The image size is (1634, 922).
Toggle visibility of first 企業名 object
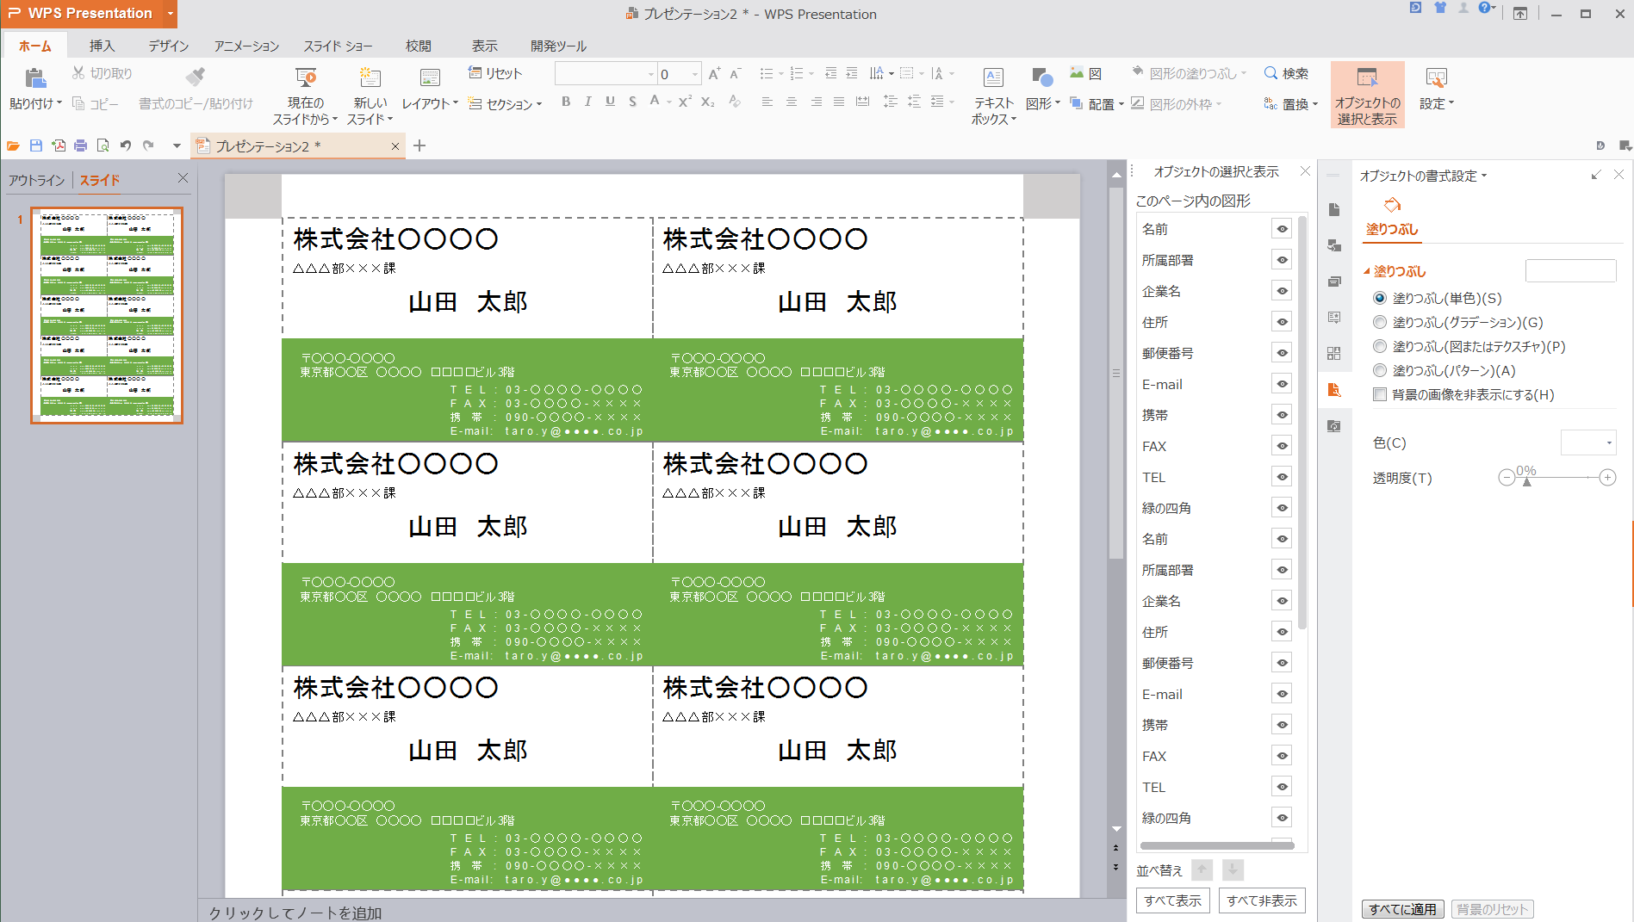click(x=1282, y=291)
